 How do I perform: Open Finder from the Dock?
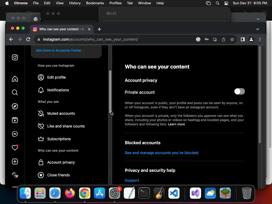(25, 193)
